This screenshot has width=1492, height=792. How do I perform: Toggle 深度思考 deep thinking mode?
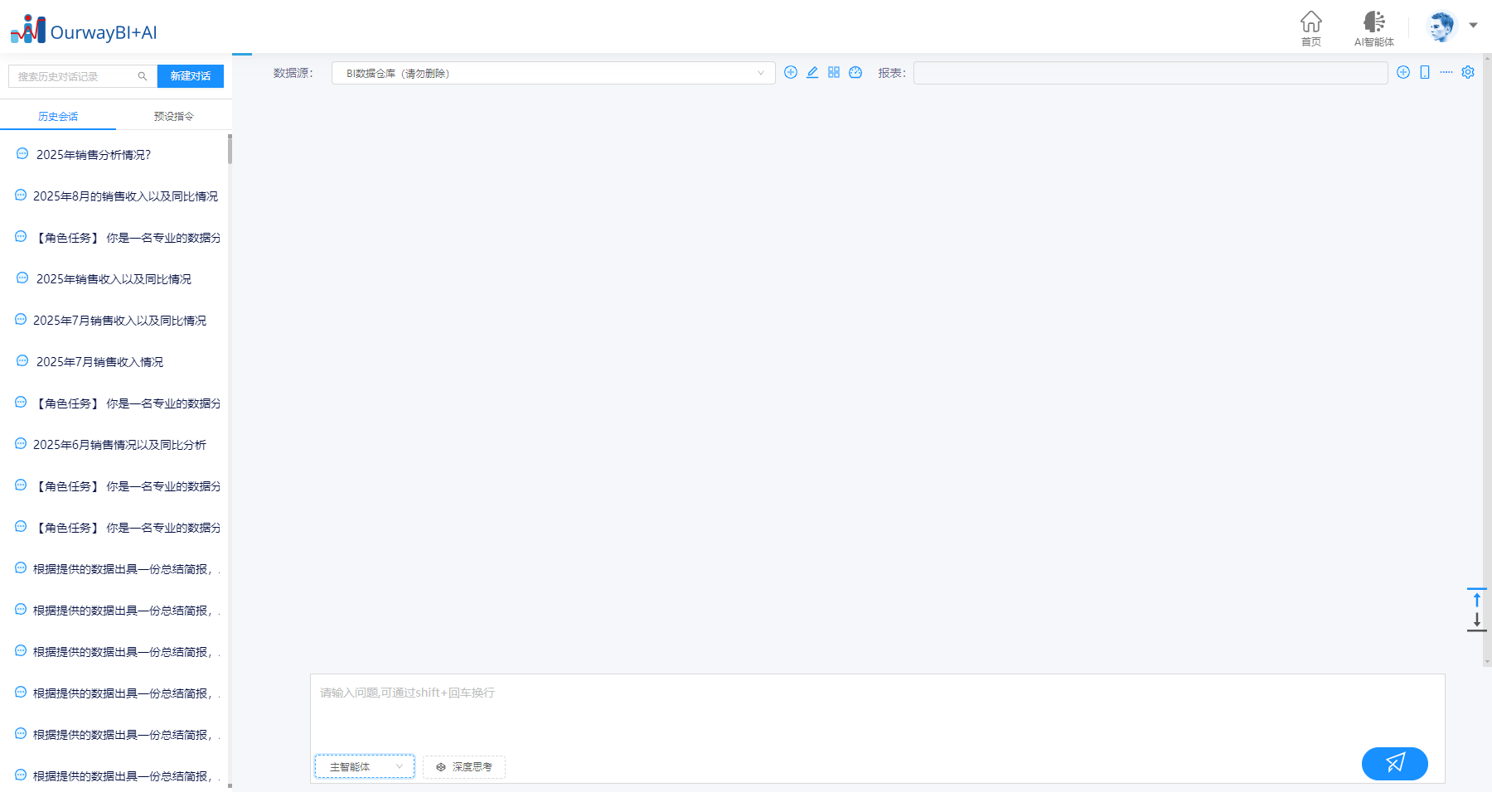tap(464, 767)
